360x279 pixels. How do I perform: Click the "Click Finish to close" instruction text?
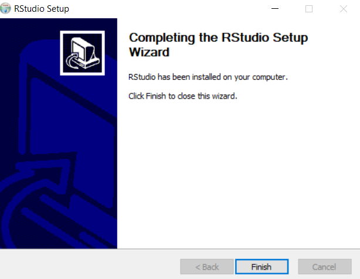pyautogui.click(x=182, y=96)
